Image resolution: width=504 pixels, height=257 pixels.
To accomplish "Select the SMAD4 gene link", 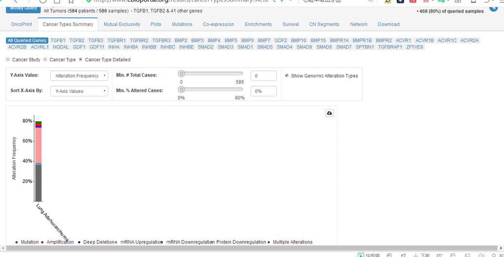I will click(285, 47).
